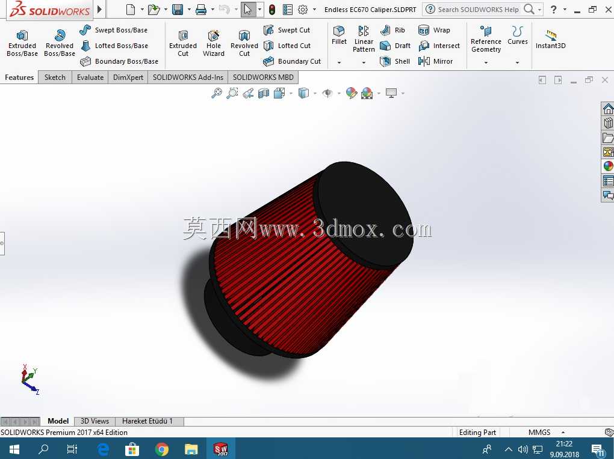
Task: Expand the Linear Pattern dropdown arrow
Action: tap(364, 62)
